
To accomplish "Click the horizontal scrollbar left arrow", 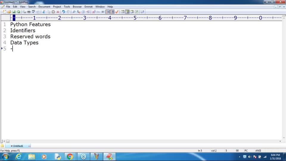I will tap(4, 141).
